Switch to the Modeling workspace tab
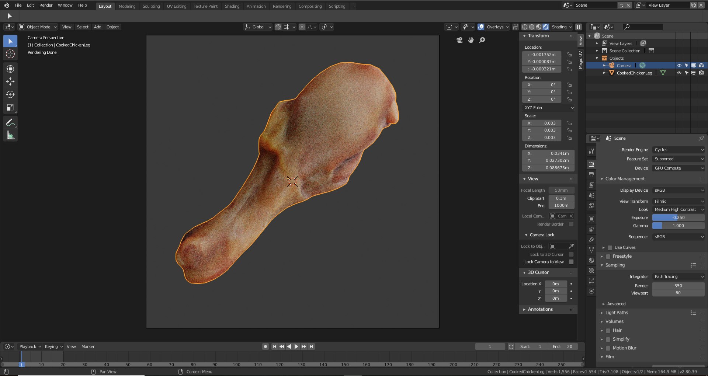This screenshot has width=708, height=376. click(127, 6)
